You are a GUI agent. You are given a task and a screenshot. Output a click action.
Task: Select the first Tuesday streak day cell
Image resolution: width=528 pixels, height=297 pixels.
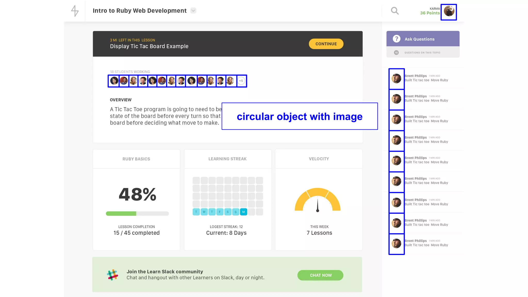pyautogui.click(x=196, y=212)
